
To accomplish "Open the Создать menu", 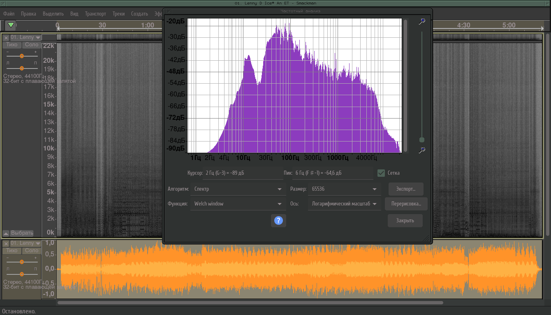I will tap(139, 14).
